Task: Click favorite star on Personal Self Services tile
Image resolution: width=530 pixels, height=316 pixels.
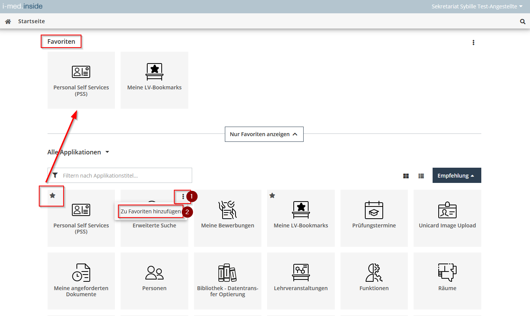Action: pos(53,195)
